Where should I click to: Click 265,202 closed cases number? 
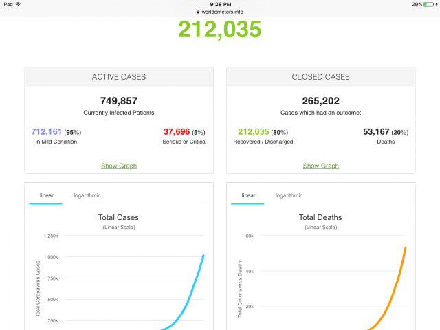coord(321,101)
